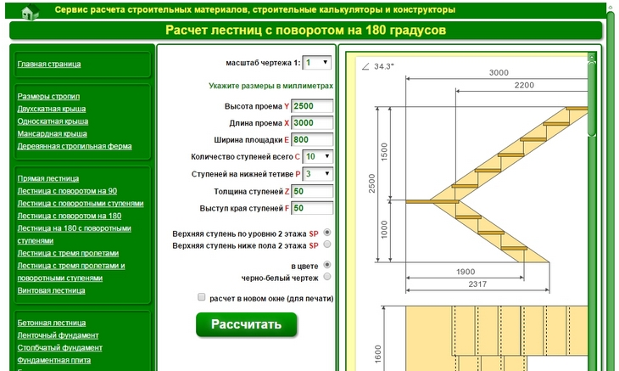Open 'Односкатная крыша' link
The width and height of the screenshot is (619, 371).
coord(53,121)
